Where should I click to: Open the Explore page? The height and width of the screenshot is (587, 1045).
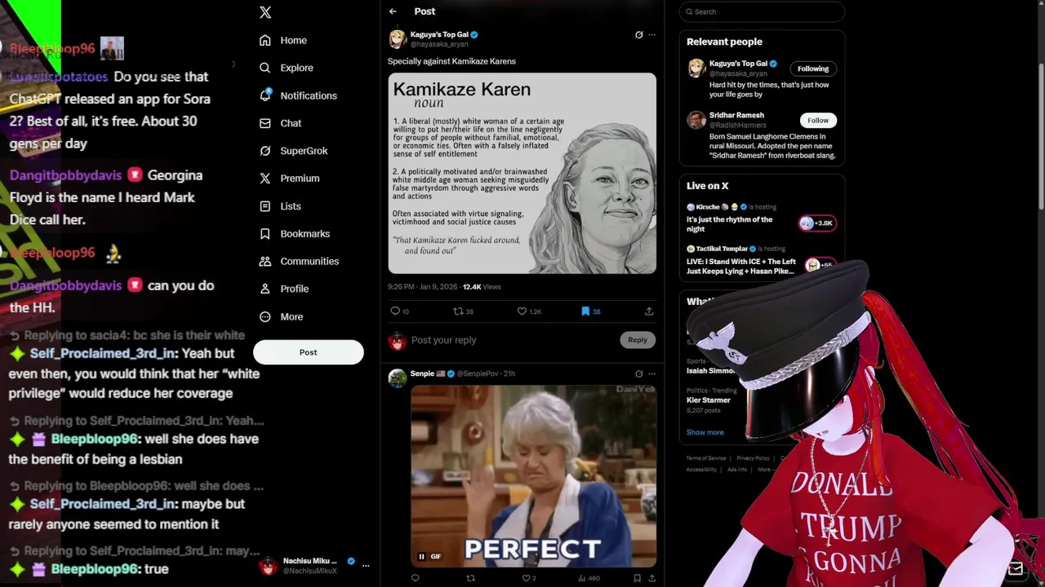click(296, 68)
